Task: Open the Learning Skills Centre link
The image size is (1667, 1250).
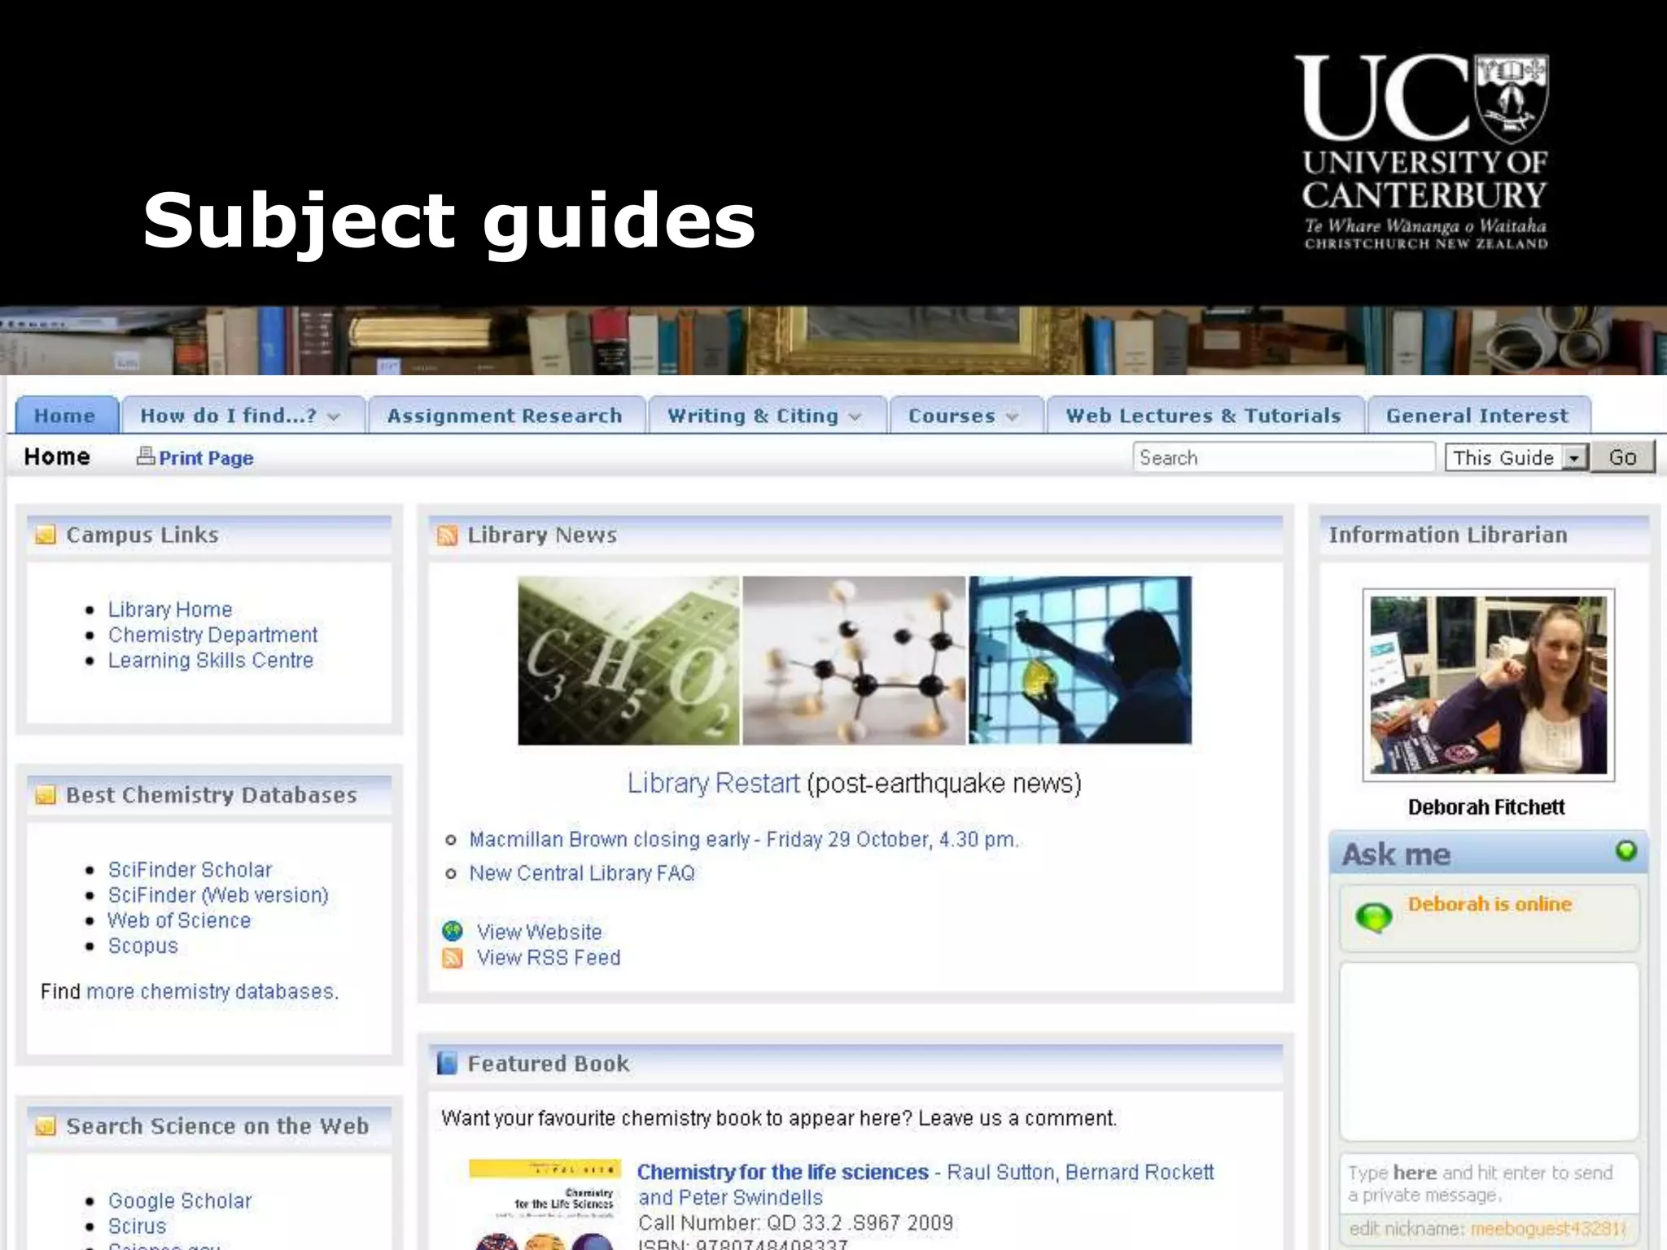Action: (211, 660)
